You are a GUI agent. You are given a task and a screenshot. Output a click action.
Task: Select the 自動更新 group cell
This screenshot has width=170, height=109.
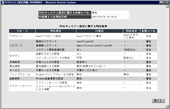22,79
